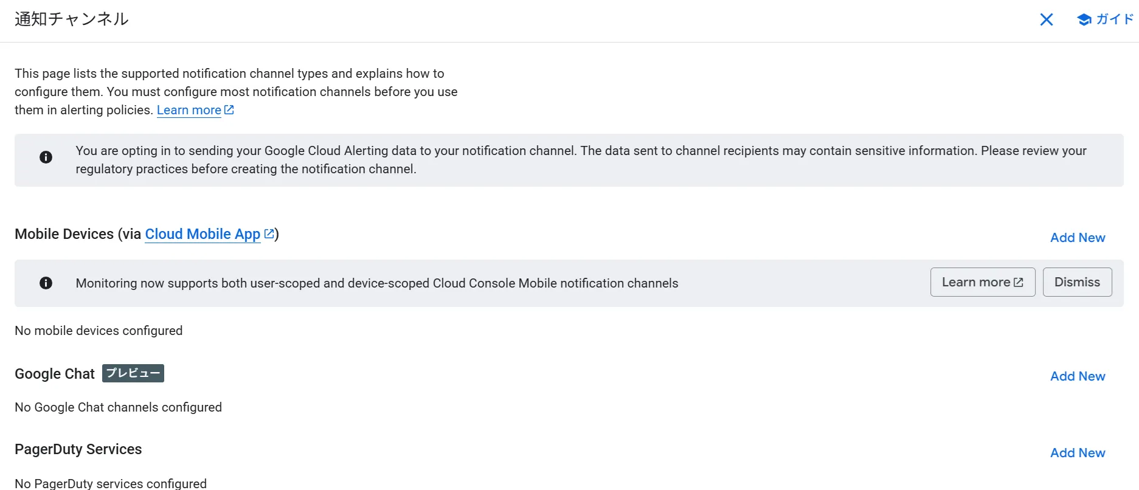The image size is (1139, 490).
Task: Click the 'No PagerDuty services configured' text
Action: coord(111,483)
